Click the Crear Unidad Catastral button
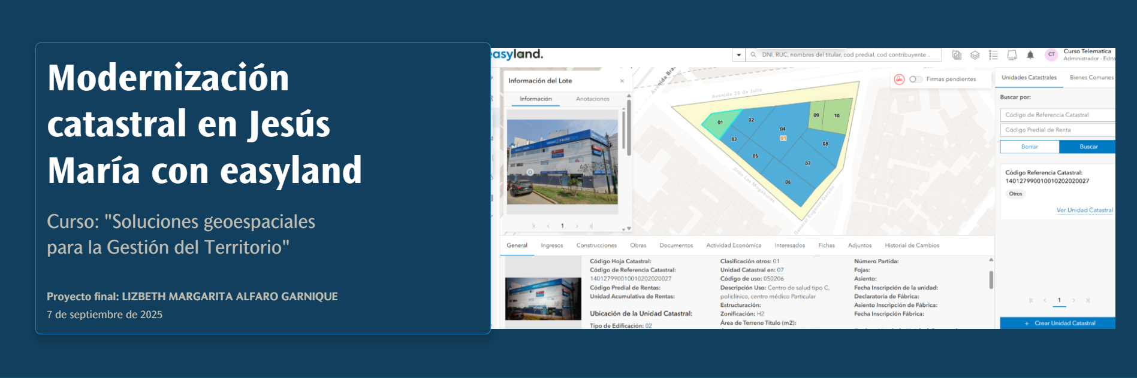 [1058, 323]
